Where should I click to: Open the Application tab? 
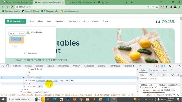89,66
